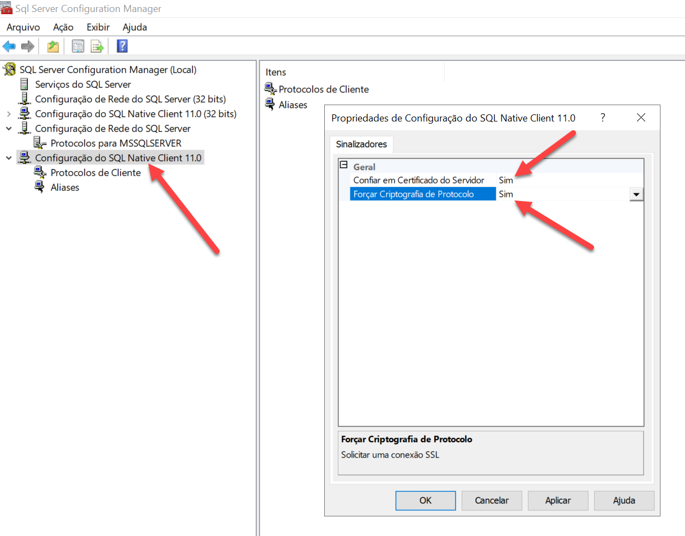Open the Ação menu

(x=63, y=27)
